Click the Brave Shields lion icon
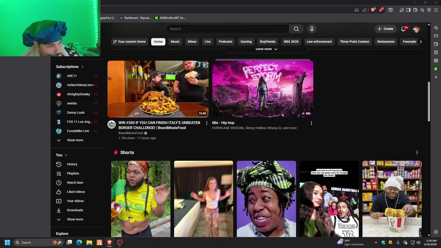The width and height of the screenshot is (441, 248). (x=373, y=10)
